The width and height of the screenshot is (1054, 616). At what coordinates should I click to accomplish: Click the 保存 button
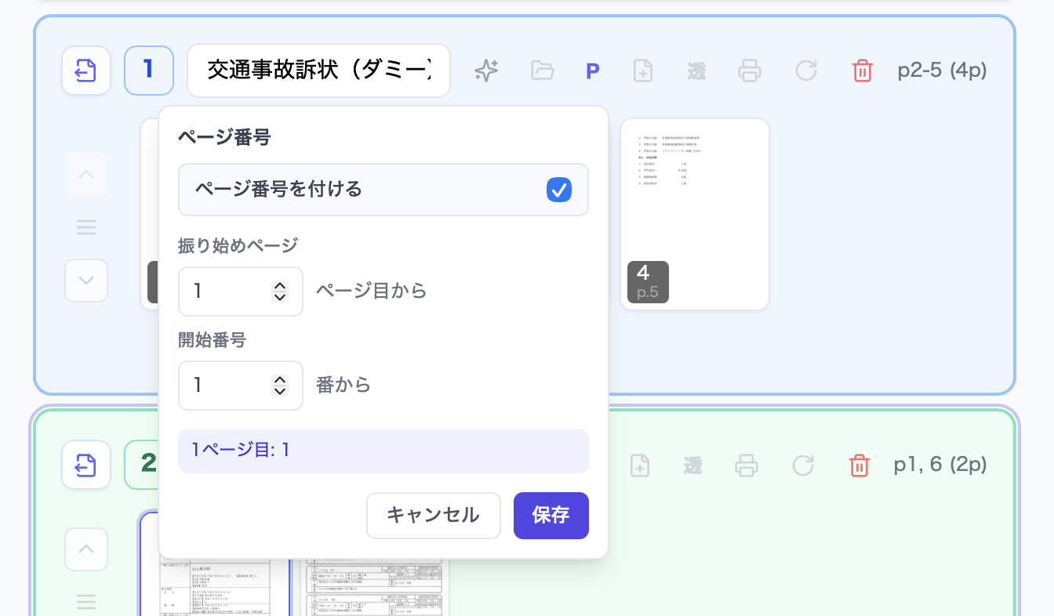coord(551,516)
